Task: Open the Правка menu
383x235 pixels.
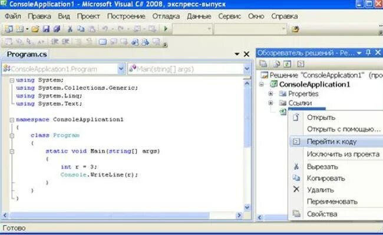Action: point(39,16)
